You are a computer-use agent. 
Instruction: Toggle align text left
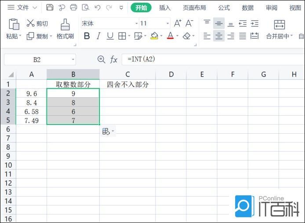(207, 36)
